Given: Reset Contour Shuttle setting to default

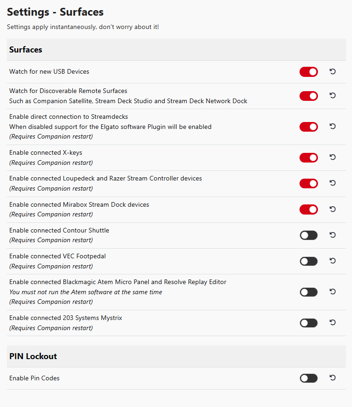Looking at the screenshot, I should (333, 235).
